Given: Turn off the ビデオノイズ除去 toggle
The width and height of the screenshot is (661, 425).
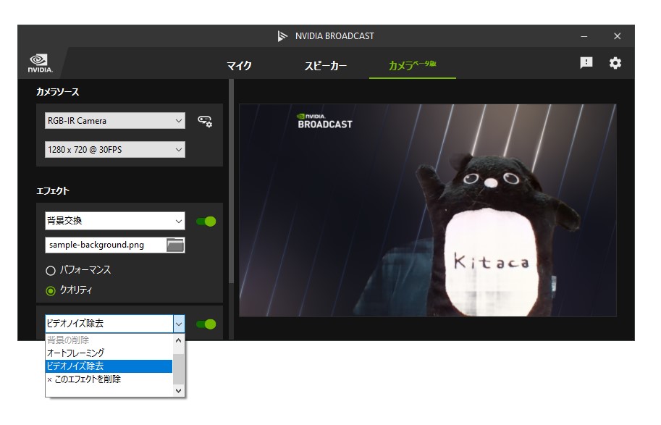Looking at the screenshot, I should [x=206, y=324].
